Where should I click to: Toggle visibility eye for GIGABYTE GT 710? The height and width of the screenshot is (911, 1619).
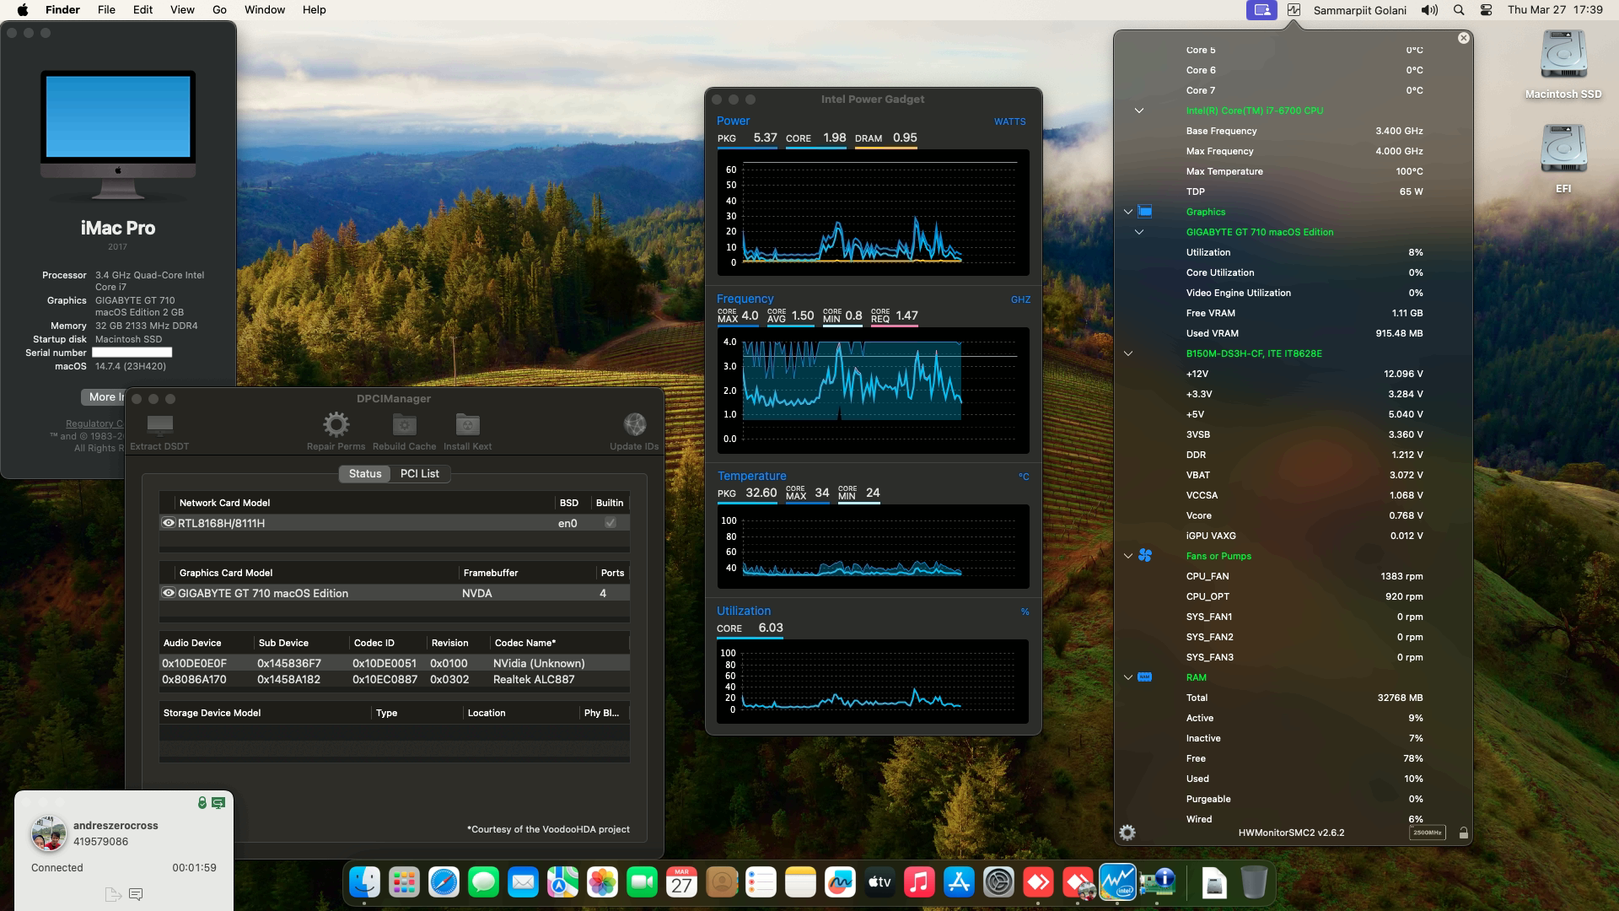tap(168, 593)
